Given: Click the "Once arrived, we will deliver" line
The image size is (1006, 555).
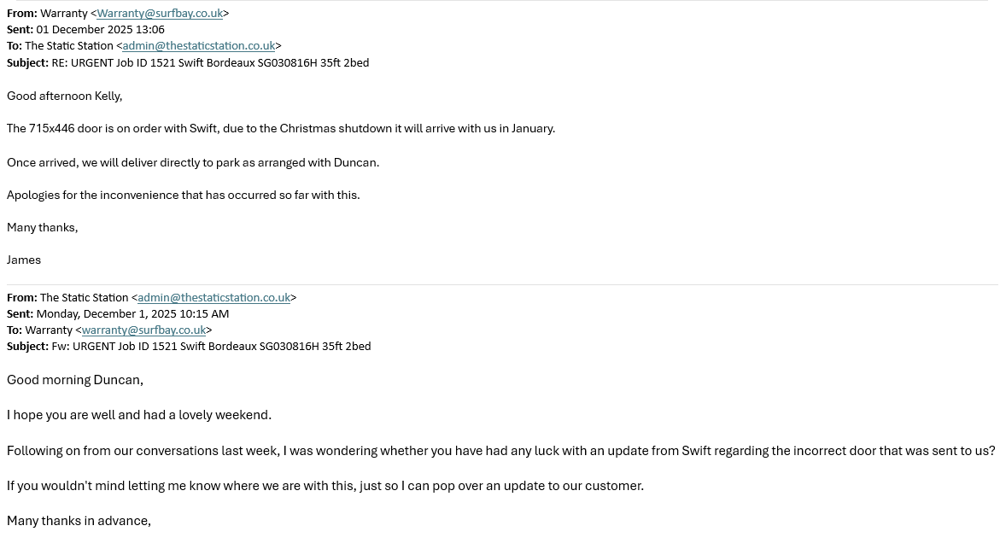Looking at the screenshot, I should [193, 162].
